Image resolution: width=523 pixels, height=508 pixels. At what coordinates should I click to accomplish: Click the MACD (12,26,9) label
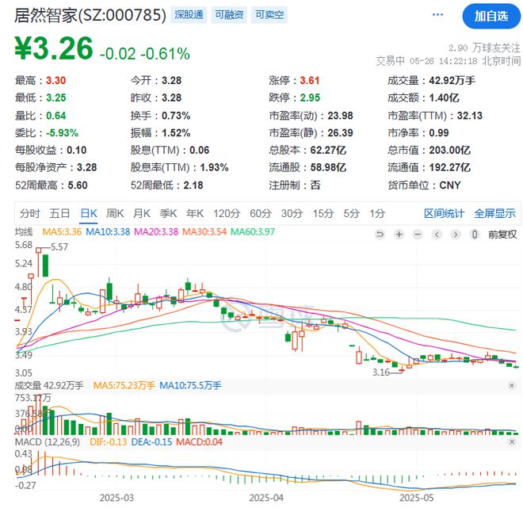pos(48,442)
